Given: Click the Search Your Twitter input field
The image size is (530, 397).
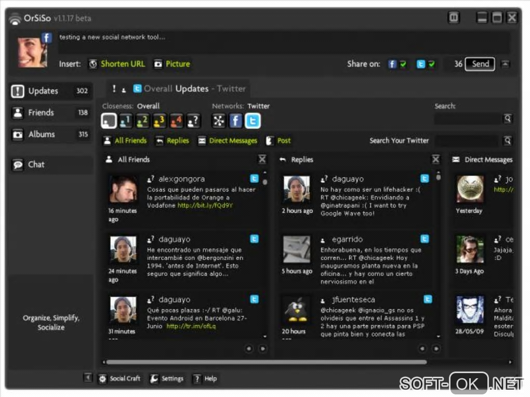Looking at the screenshot, I should click(468, 141).
